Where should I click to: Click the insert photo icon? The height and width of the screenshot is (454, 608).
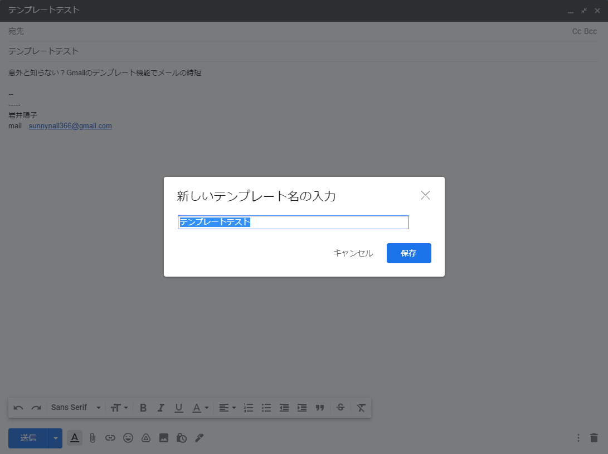tap(164, 438)
